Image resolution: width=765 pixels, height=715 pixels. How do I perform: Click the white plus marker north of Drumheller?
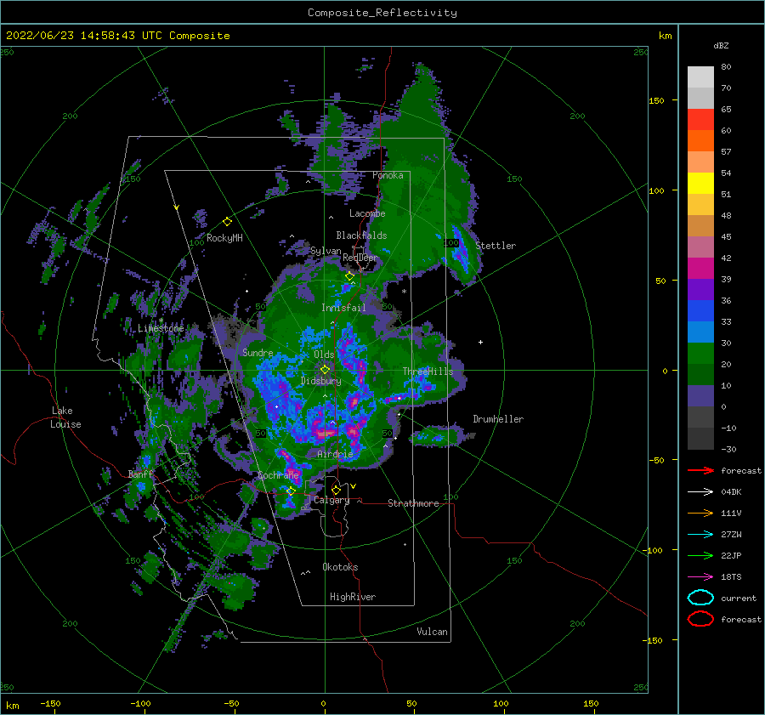480,342
